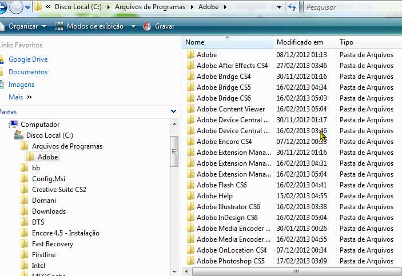This screenshot has height=276, width=402.
Task: Click file list scroll left arrow
Action: click(x=186, y=271)
